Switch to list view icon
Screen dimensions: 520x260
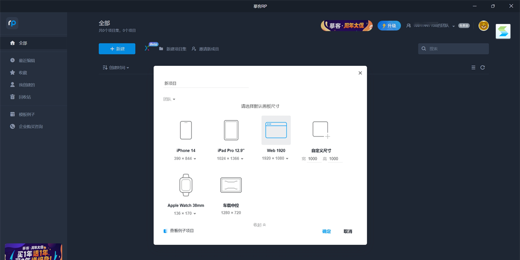point(473,68)
